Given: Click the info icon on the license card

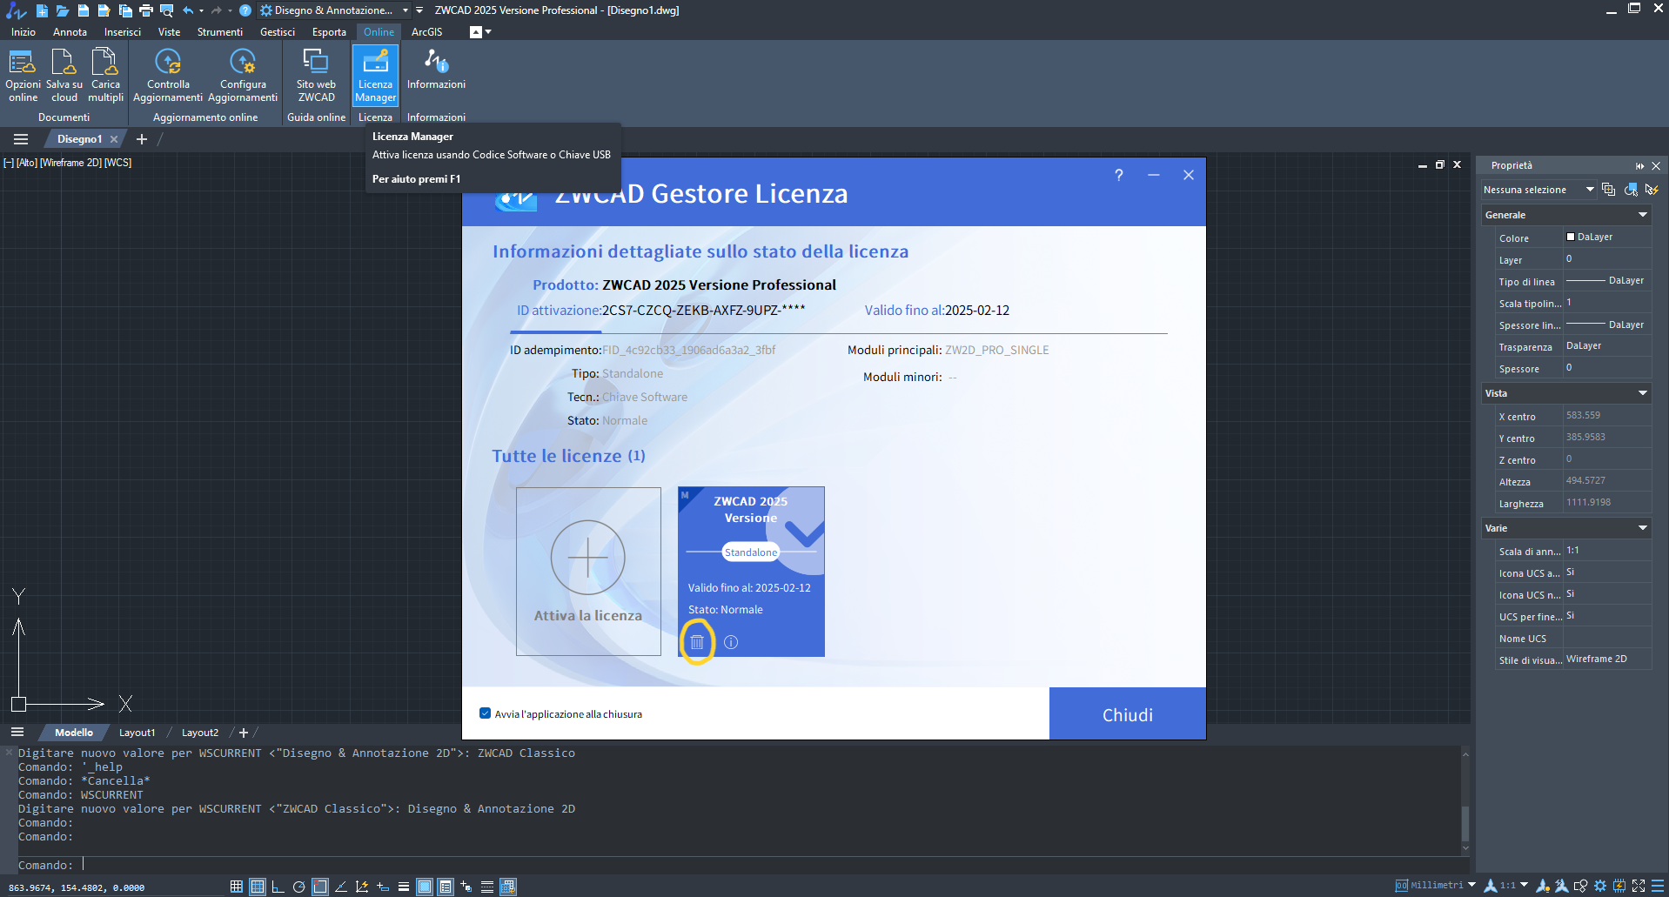Looking at the screenshot, I should [731, 642].
